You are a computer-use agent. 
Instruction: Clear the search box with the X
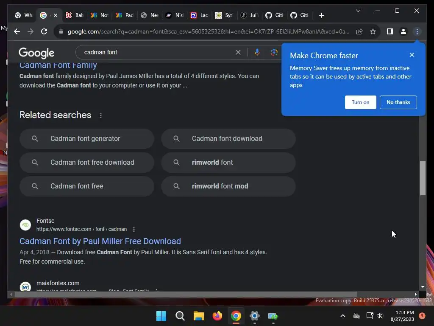pos(238,52)
